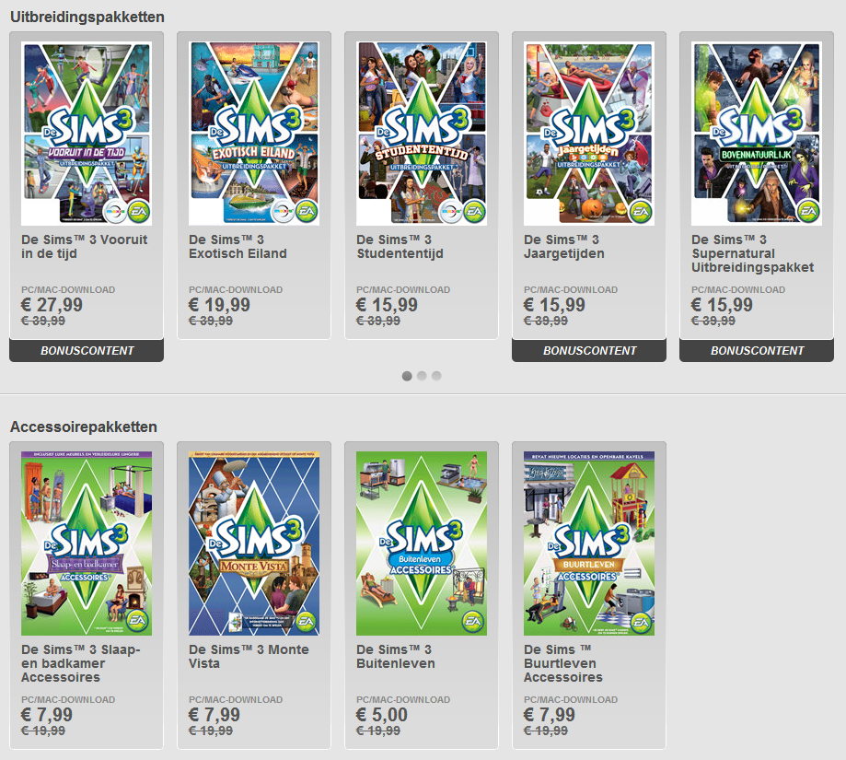Click Bonuscontent bar under Vooruit in de tijd
This screenshot has width=846, height=760.
pyautogui.click(x=87, y=351)
